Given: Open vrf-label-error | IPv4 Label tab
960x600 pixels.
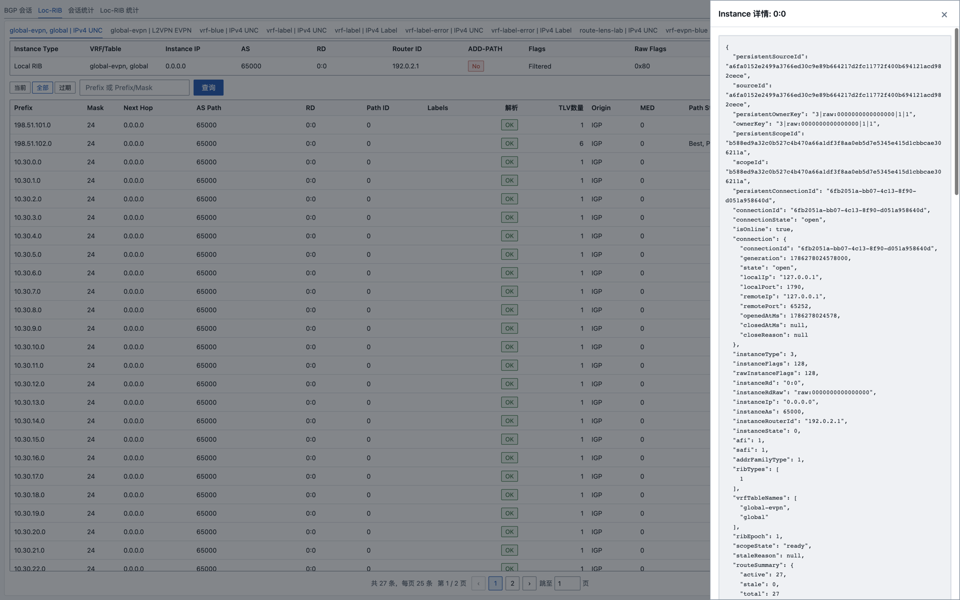Looking at the screenshot, I should coord(531,30).
